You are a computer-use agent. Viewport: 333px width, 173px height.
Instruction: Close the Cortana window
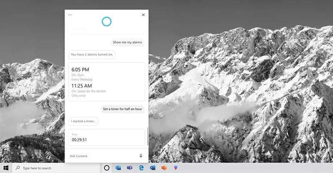pyautogui.click(x=143, y=15)
